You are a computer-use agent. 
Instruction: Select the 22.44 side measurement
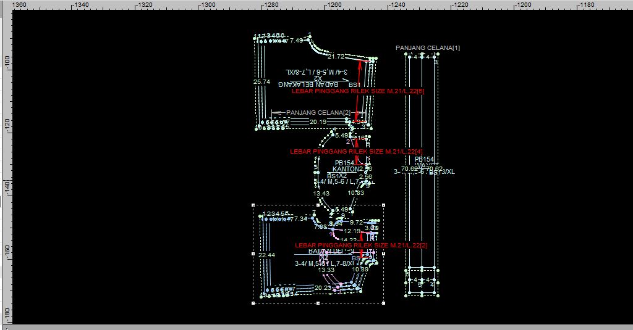[x=266, y=255]
